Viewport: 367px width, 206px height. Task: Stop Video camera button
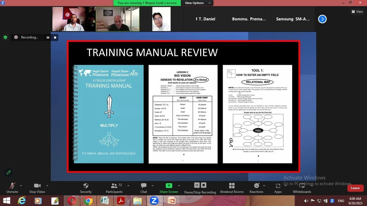pyautogui.click(x=37, y=188)
